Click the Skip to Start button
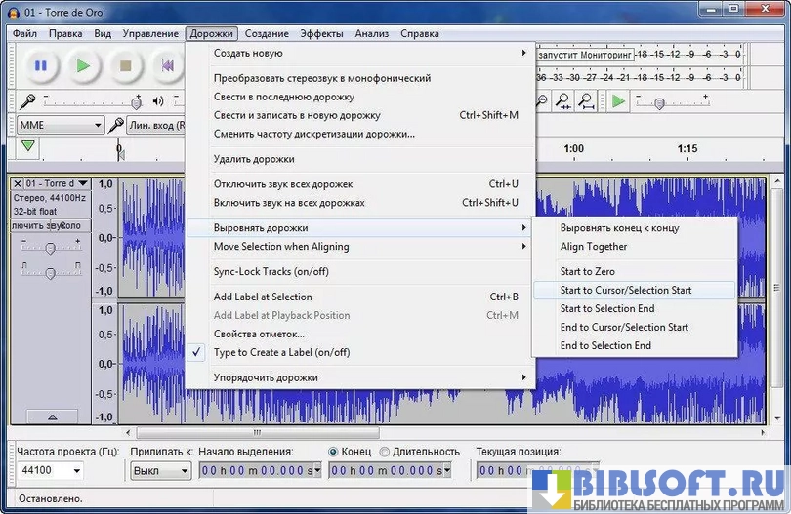The width and height of the screenshot is (791, 514). pos(167,66)
